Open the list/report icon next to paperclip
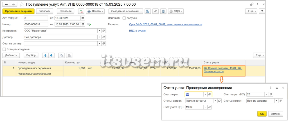Screen dimensions: 288x121 tap(163, 11)
